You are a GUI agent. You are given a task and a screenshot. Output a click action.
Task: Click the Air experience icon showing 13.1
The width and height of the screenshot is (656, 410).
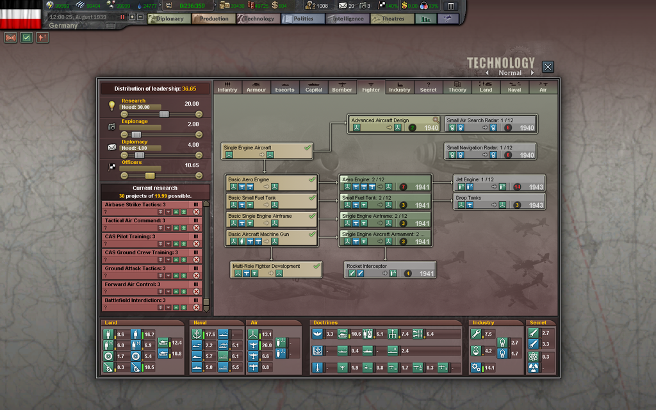pyautogui.click(x=254, y=334)
